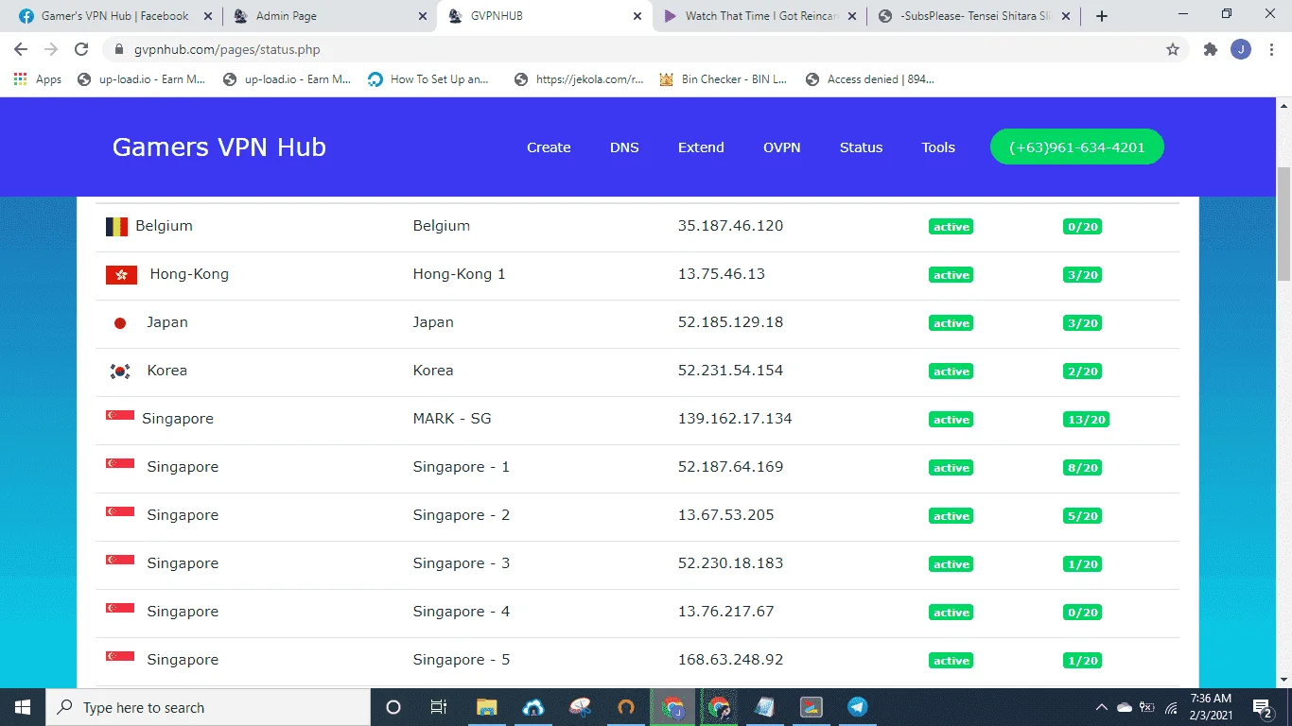Click the address bar URL field
Screen dimensions: 1292x726
click(643, 49)
